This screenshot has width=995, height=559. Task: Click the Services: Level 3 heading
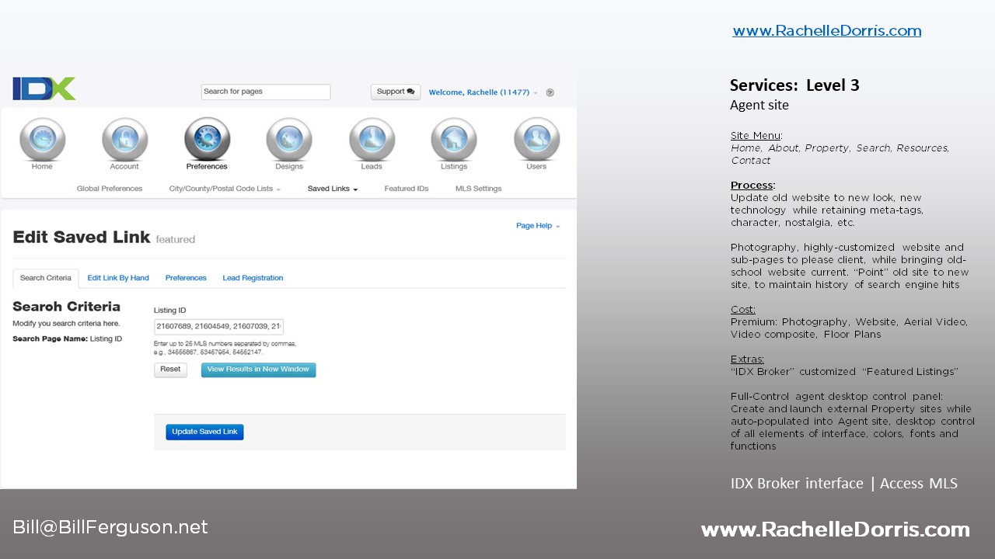(x=794, y=85)
